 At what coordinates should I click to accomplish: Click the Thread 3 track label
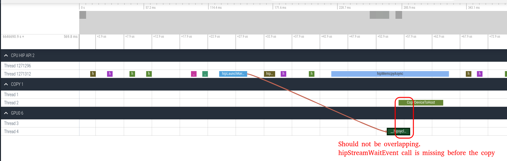[11, 123]
